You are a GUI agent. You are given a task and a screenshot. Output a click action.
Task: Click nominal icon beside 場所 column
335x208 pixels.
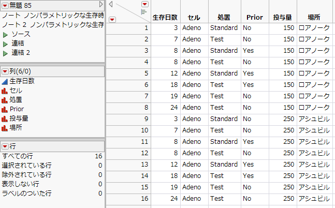[5, 128]
